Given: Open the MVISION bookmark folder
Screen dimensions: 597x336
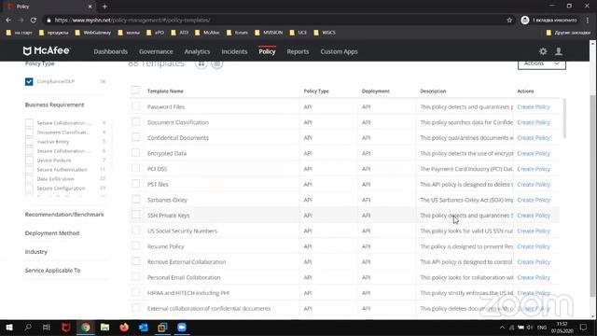Looking at the screenshot, I should pyautogui.click(x=269, y=33).
